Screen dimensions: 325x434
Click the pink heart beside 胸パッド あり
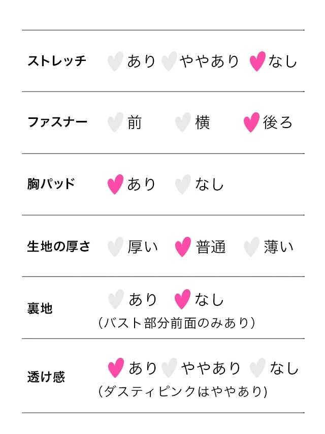point(115,184)
